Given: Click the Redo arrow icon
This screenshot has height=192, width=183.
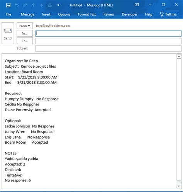Looking at the screenshot, I should [x=25, y=5].
